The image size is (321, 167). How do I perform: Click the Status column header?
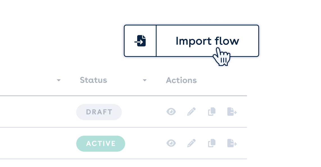93,80
